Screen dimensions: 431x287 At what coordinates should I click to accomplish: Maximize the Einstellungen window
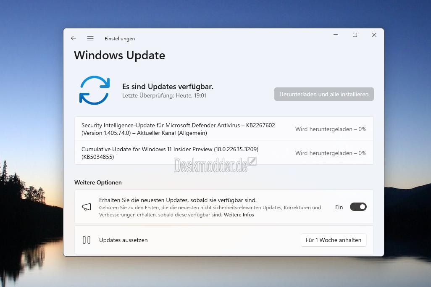pos(355,35)
